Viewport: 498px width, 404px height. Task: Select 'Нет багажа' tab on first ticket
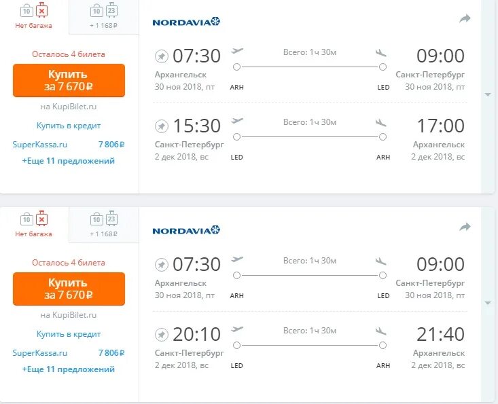click(34, 16)
